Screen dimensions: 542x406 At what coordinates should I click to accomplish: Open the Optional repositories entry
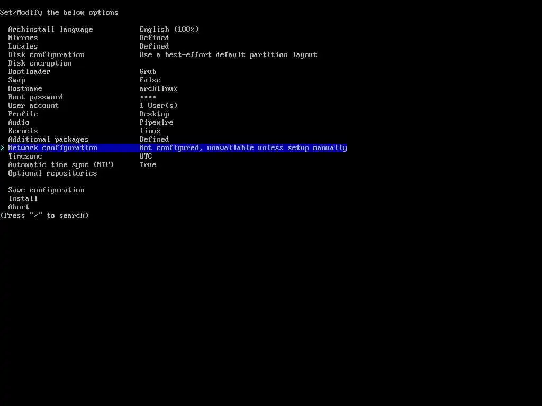[x=52, y=173]
